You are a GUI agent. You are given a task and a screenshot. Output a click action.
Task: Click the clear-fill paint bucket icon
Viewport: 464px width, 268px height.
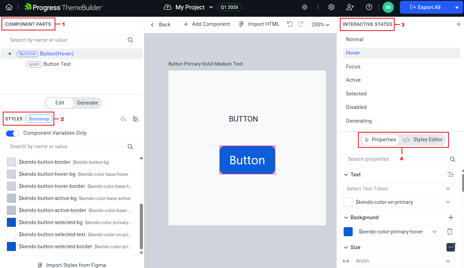click(x=123, y=119)
